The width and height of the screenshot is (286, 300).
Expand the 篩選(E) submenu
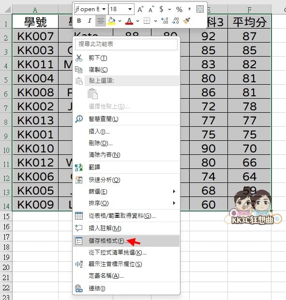pos(126,192)
